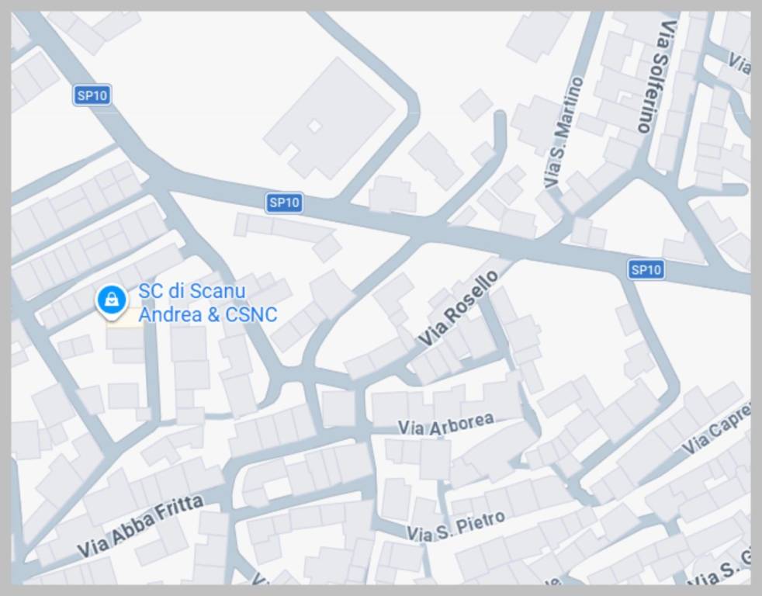
Task: Select the Via Rosello street label
Action: point(459,308)
